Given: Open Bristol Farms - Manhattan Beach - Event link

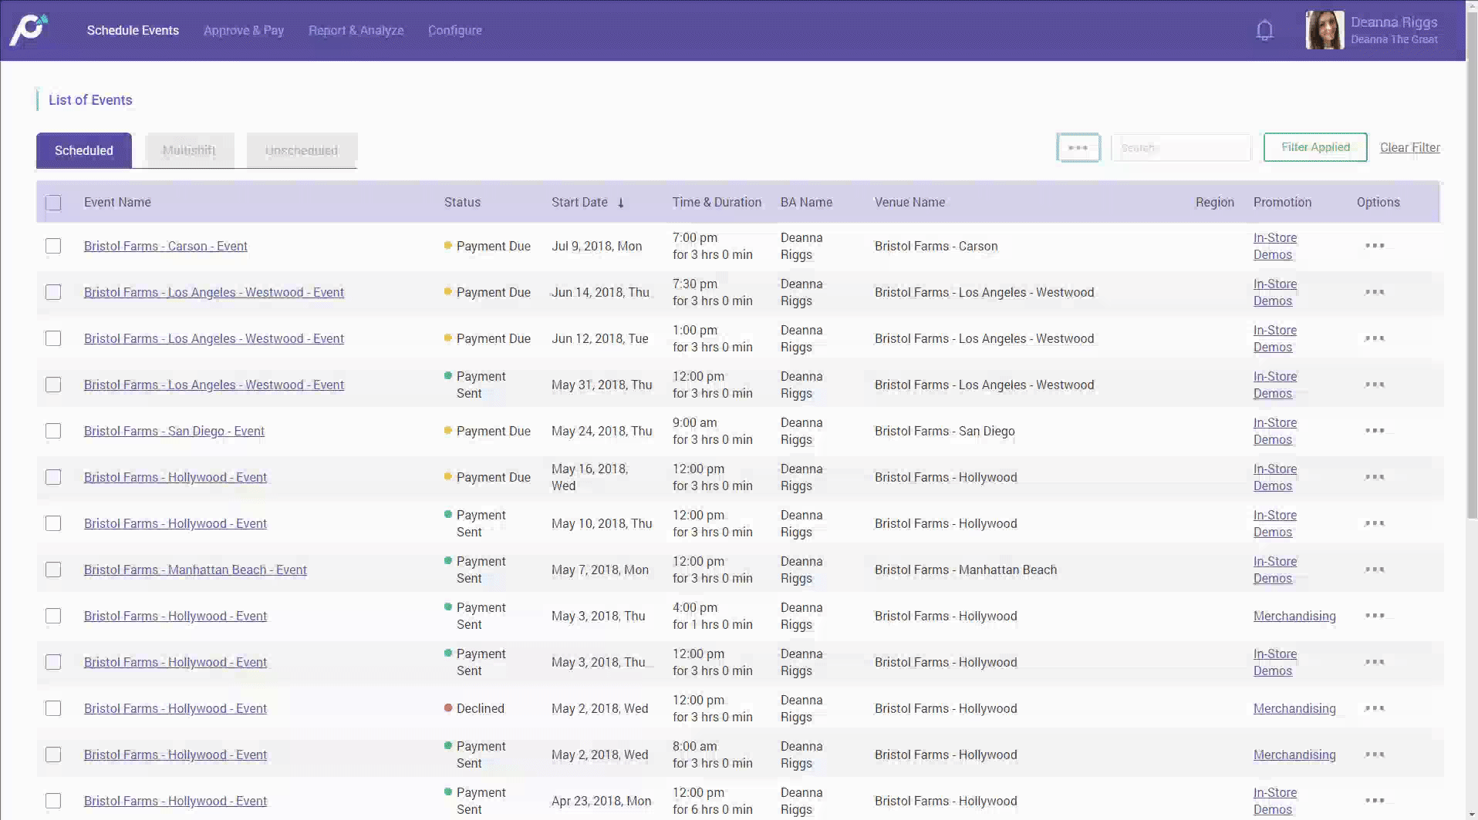Looking at the screenshot, I should (195, 570).
